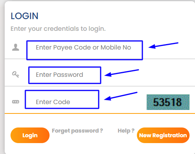This screenshot has height=154, width=195.
Task: Focus the Enter Code field
Action: coord(62,99)
